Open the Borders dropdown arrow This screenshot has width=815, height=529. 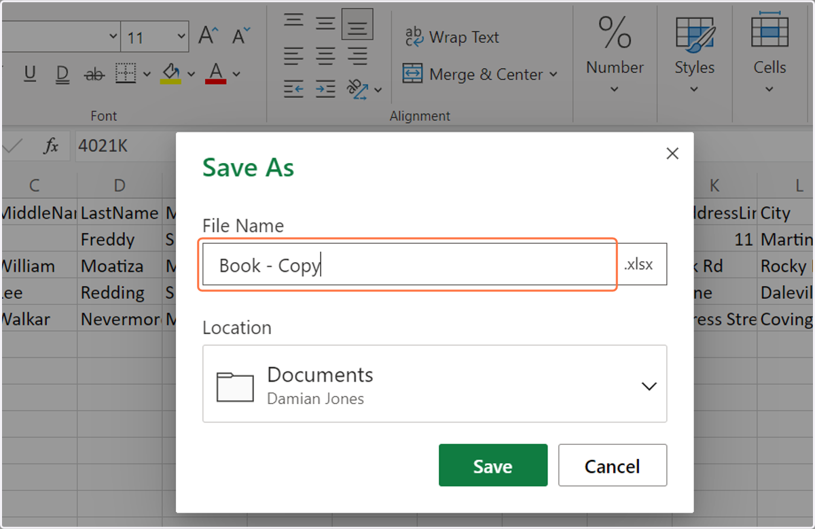tap(147, 74)
